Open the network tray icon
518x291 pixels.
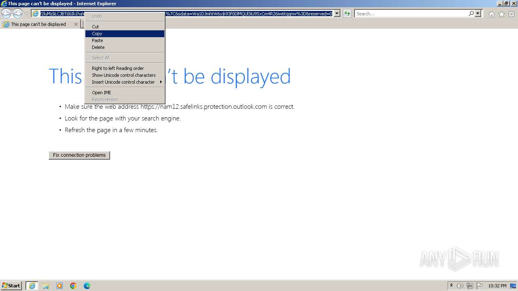[x=470, y=286]
